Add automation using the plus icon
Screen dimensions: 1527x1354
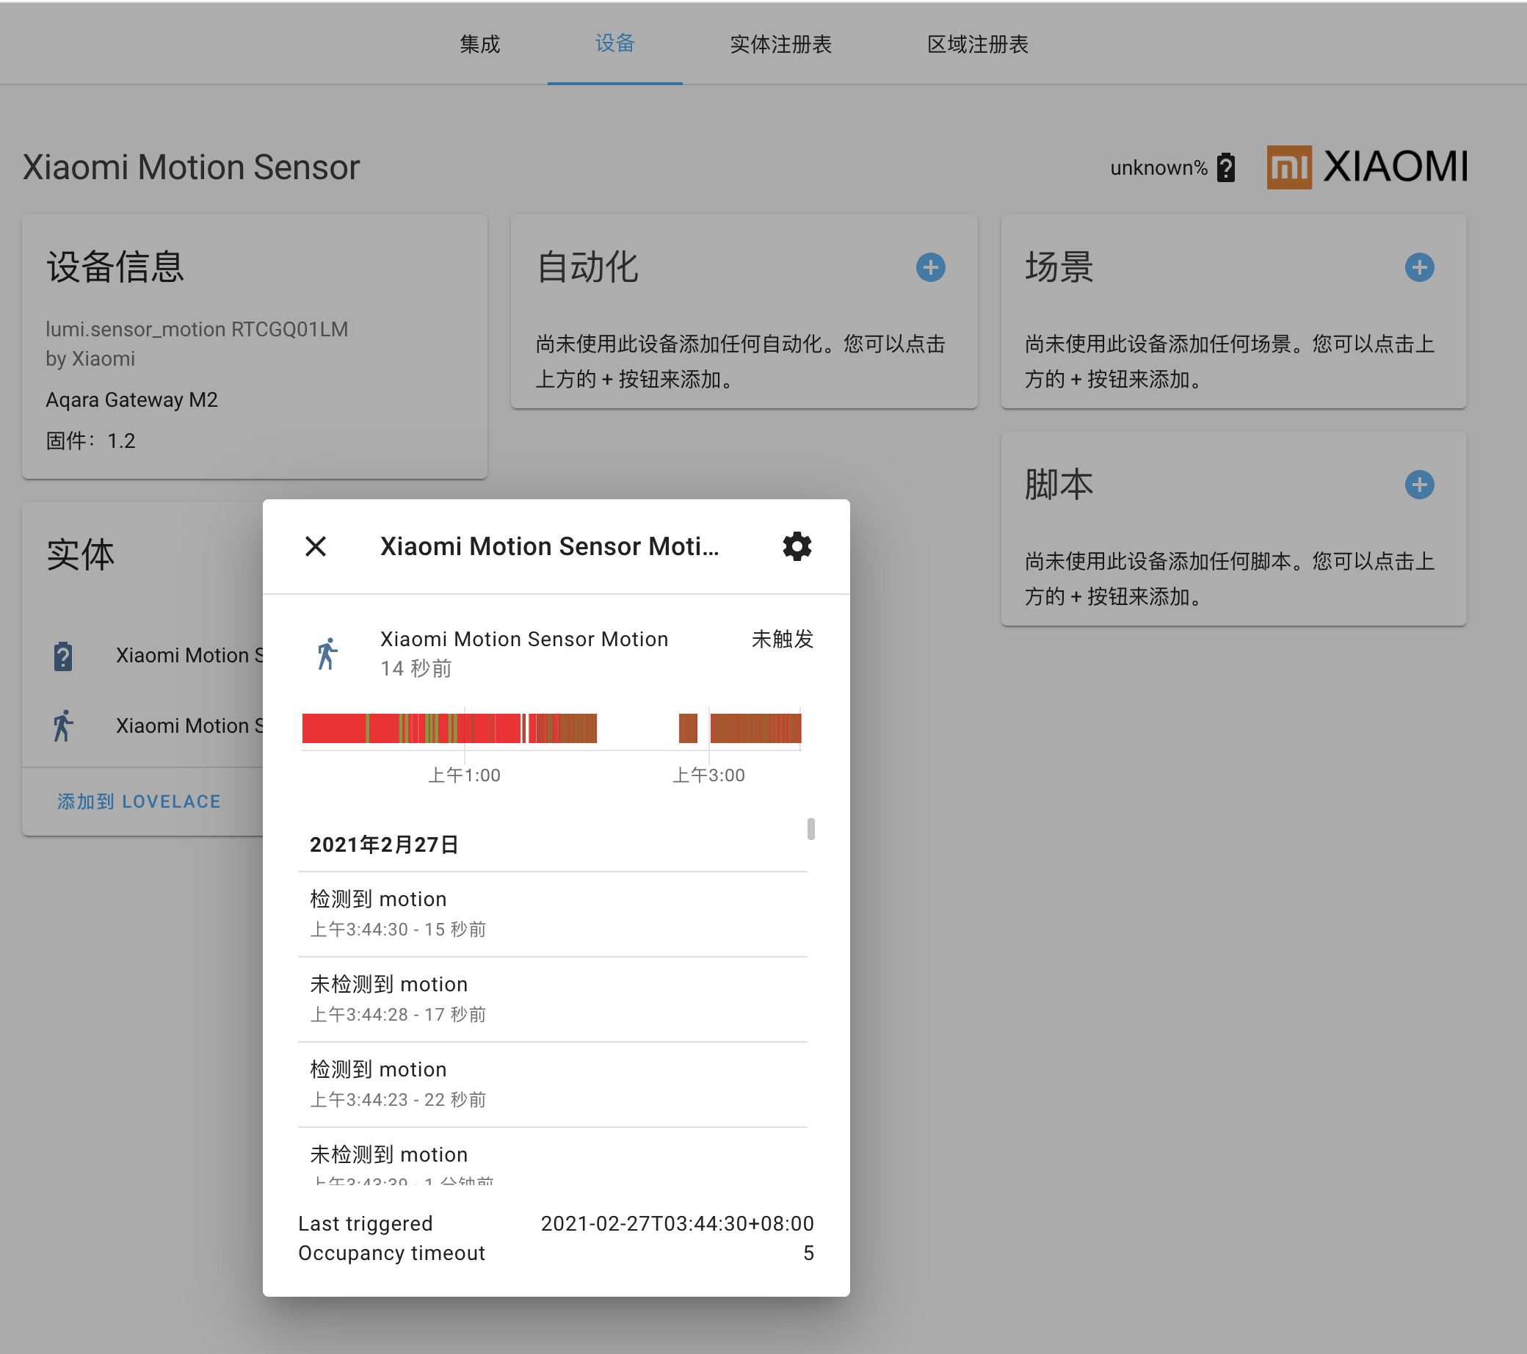click(x=929, y=267)
